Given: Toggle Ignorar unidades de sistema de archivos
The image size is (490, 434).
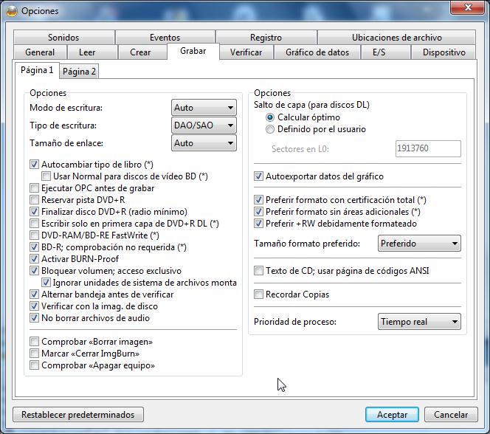Looking at the screenshot, I should [46, 283].
